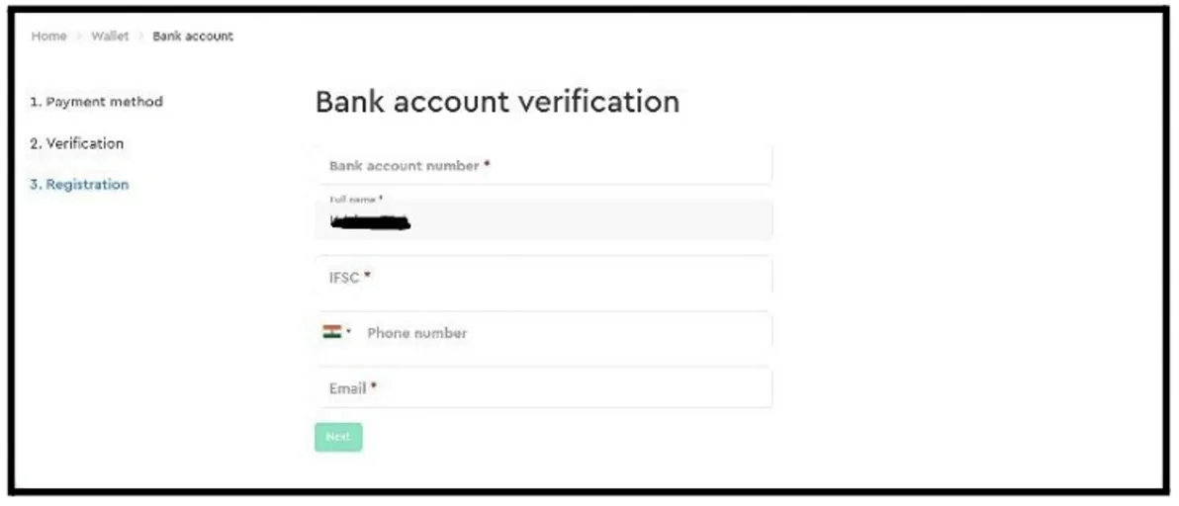Click the Bank account verification heading
This screenshot has height=506, width=1179.
click(x=497, y=102)
